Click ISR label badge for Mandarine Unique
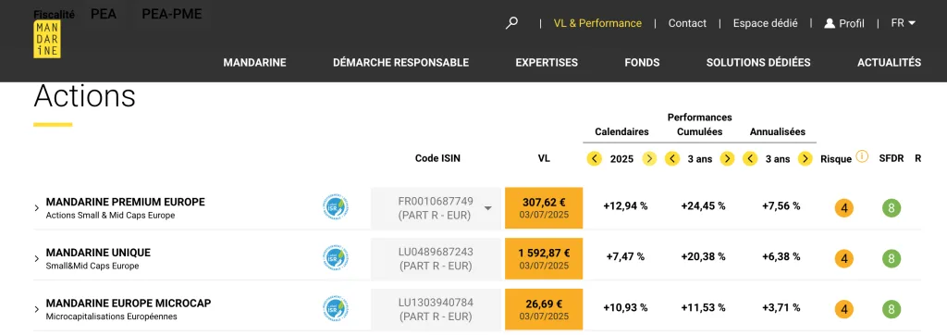Viewport: 947px width, 335px height. point(337,257)
